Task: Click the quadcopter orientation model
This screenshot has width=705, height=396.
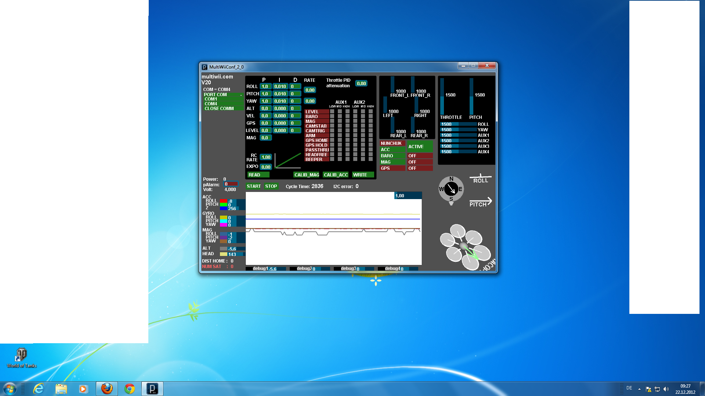Action: (464, 245)
